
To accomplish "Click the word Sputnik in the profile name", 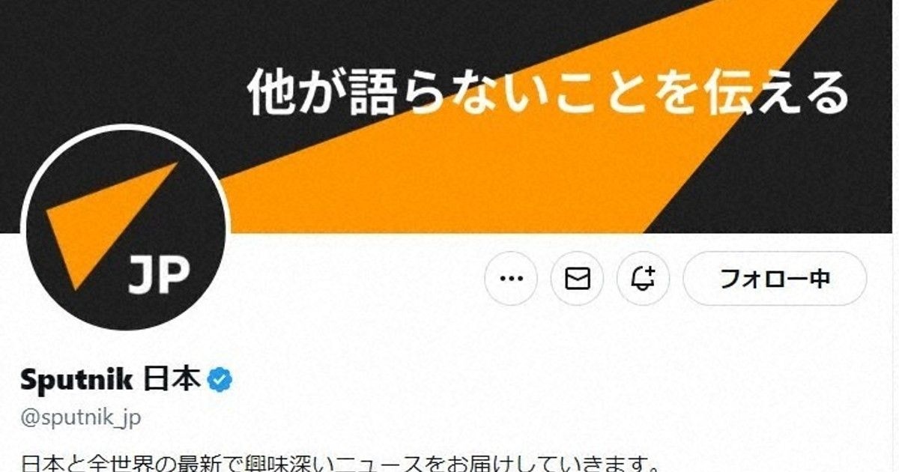I will (x=76, y=381).
